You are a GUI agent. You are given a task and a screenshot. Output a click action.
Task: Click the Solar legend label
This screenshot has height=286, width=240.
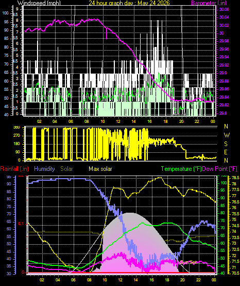click(66, 169)
